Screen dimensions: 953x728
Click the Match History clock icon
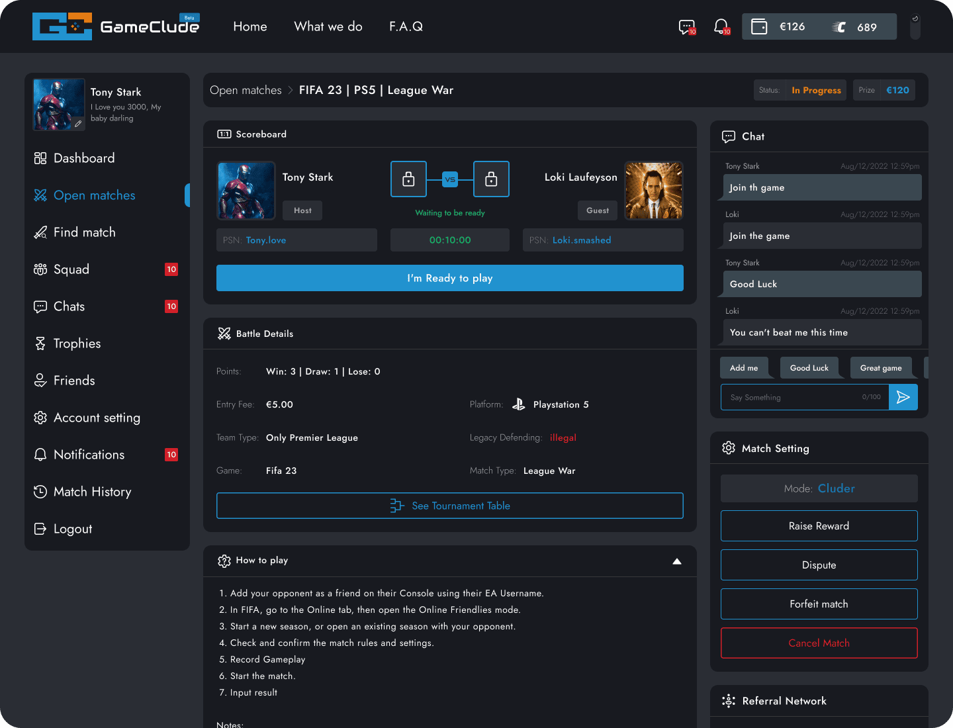[x=40, y=492]
